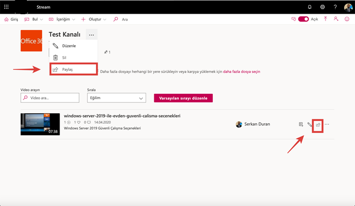Open the video row more options
The height and width of the screenshot is (206, 355).
coord(327,124)
